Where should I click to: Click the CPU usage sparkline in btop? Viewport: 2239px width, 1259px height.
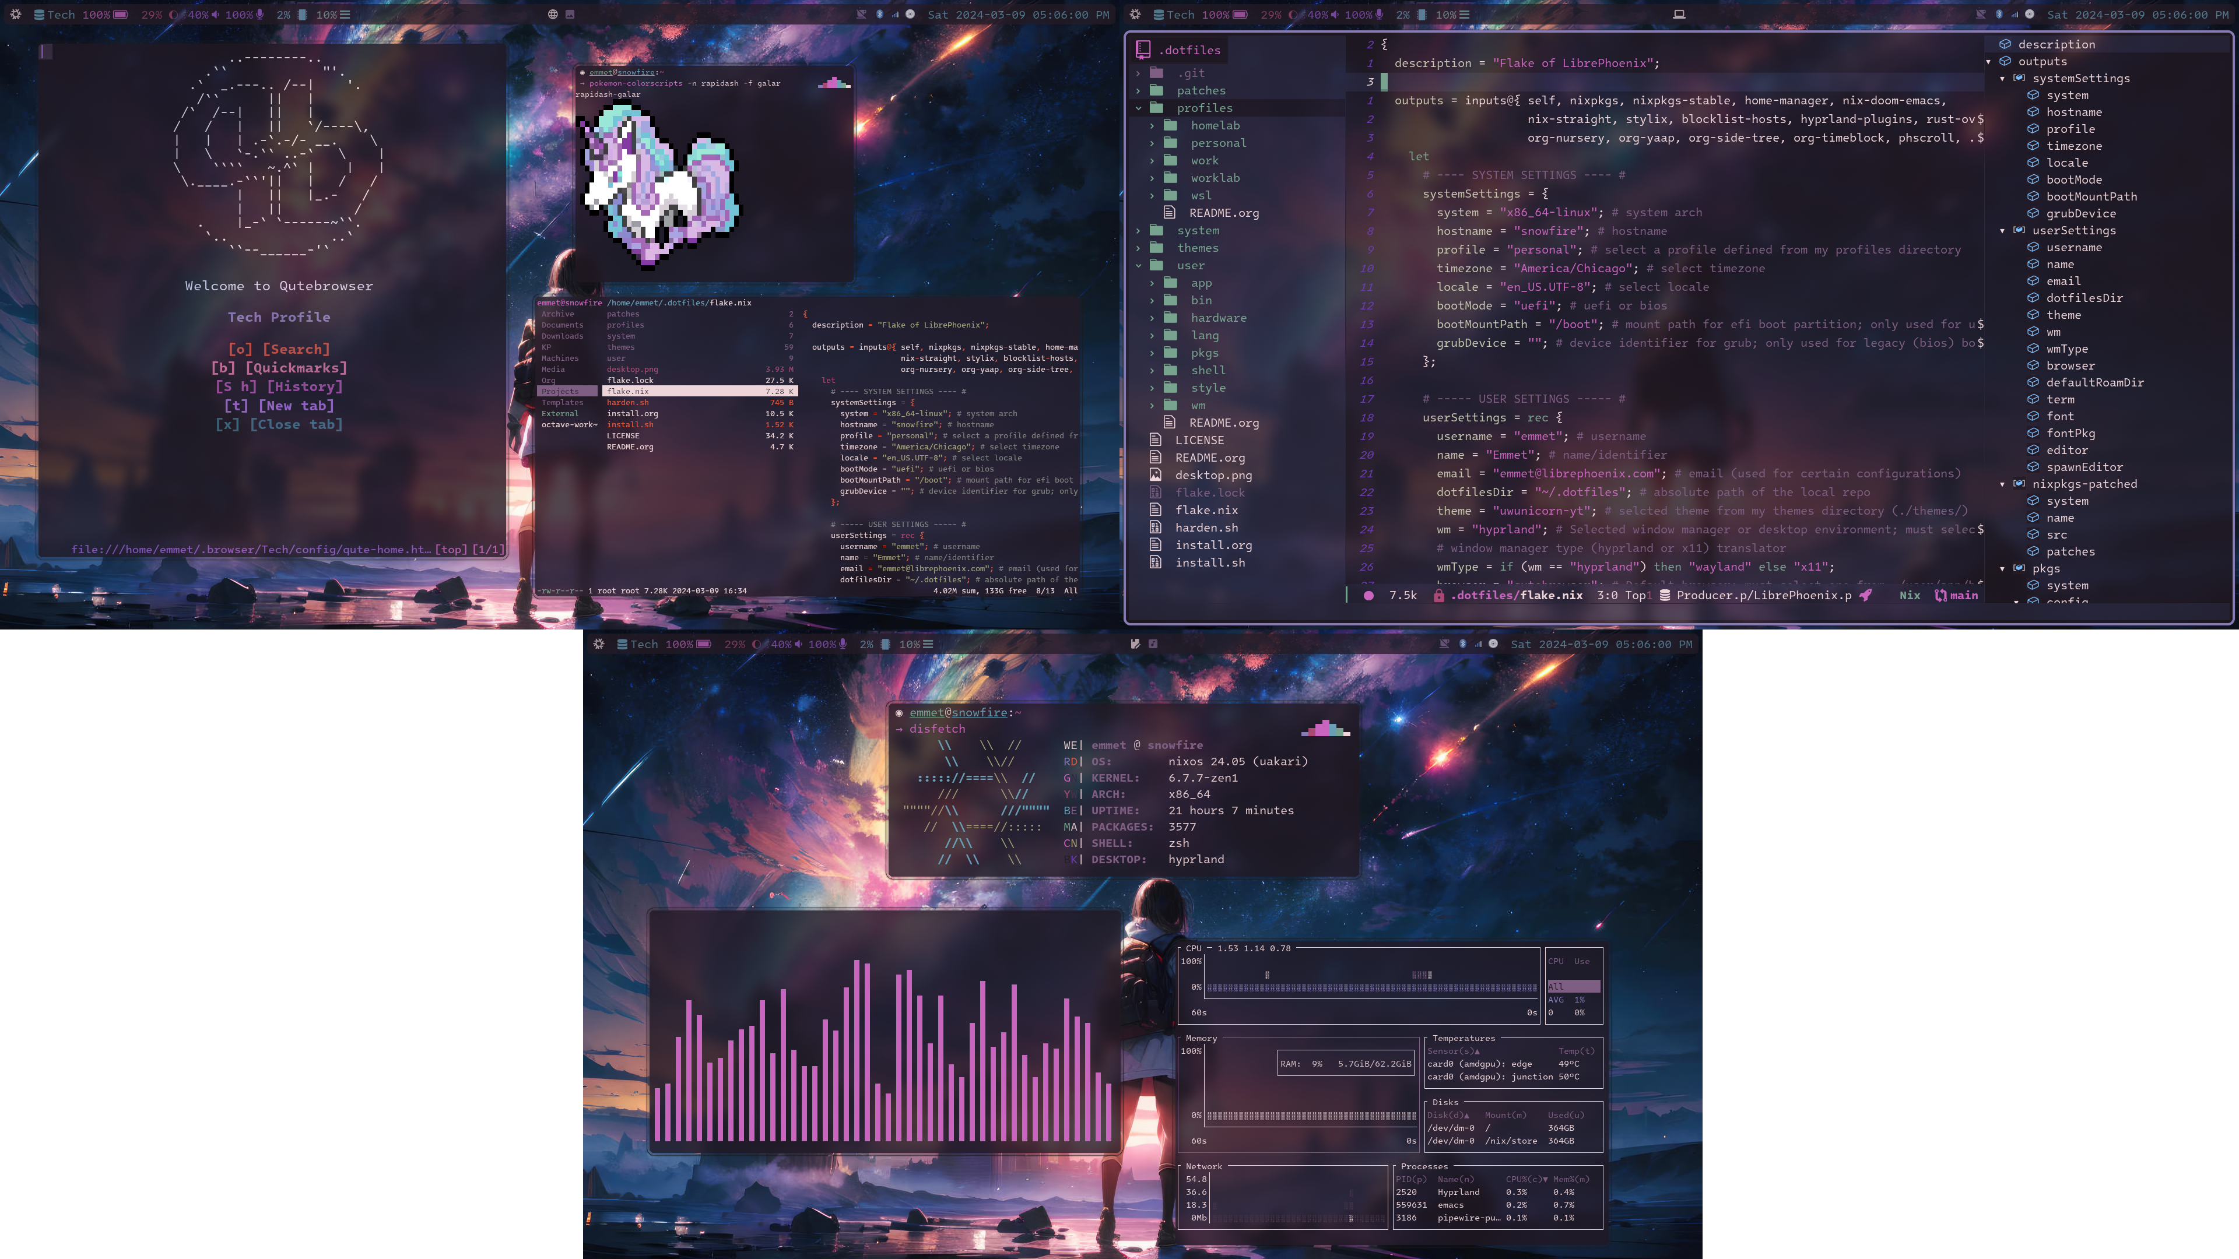tap(1373, 984)
